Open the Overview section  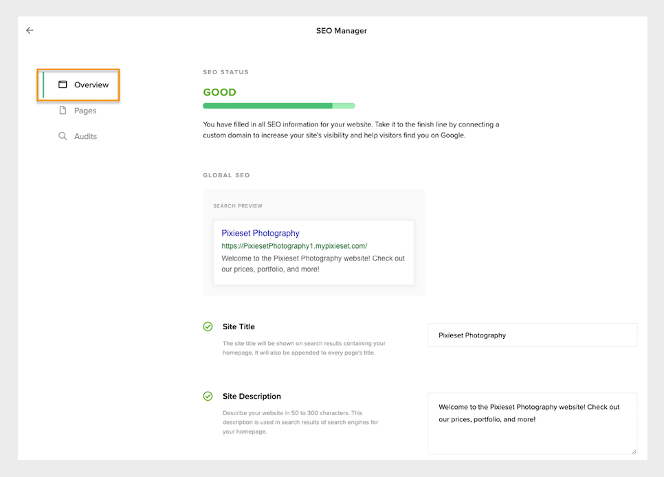pyautogui.click(x=78, y=85)
